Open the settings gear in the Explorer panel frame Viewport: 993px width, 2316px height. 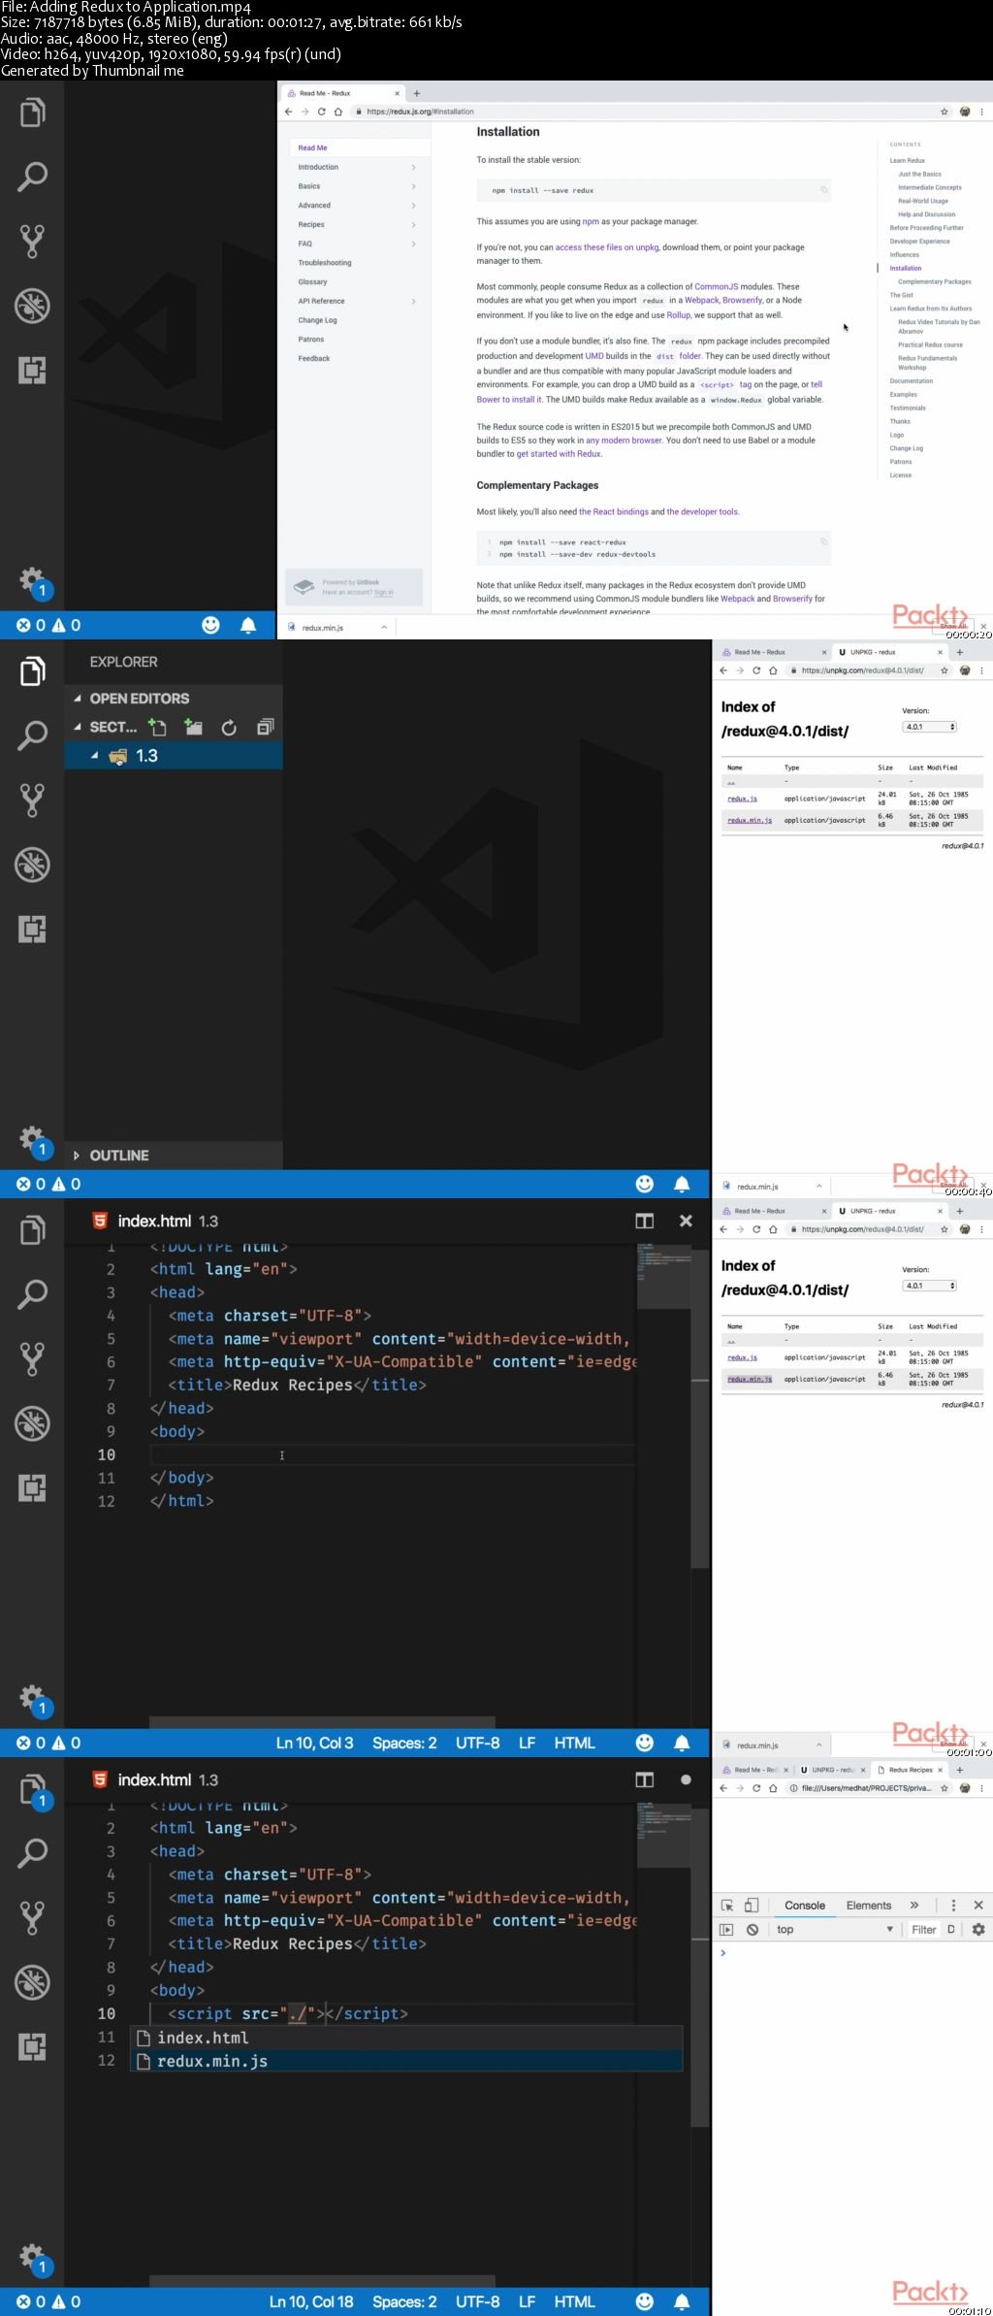point(32,1137)
